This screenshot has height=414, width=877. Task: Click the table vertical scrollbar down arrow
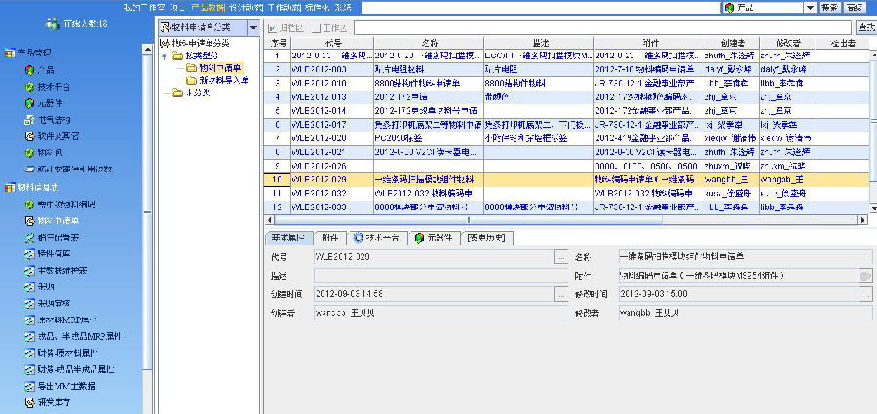[x=873, y=208]
